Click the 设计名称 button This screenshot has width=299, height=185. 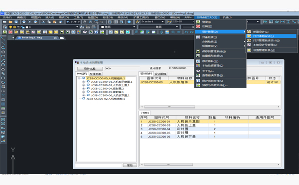pyautogui.click(x=90, y=68)
